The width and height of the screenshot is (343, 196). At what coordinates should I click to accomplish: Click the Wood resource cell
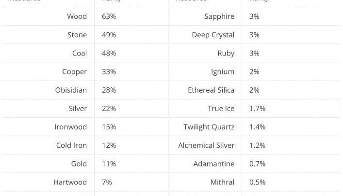tap(77, 16)
